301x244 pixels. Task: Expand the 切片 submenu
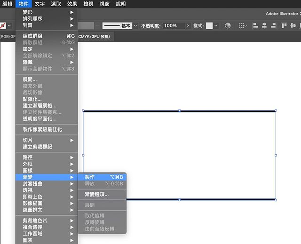tap(47, 140)
